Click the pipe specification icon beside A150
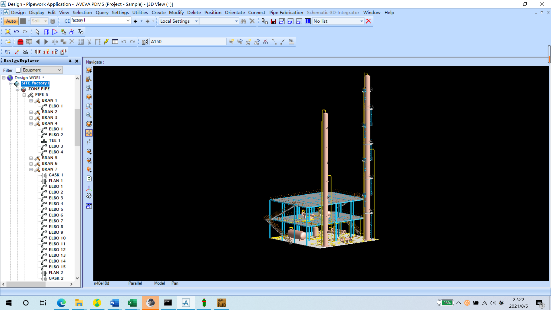551x310 pixels. 145,42
